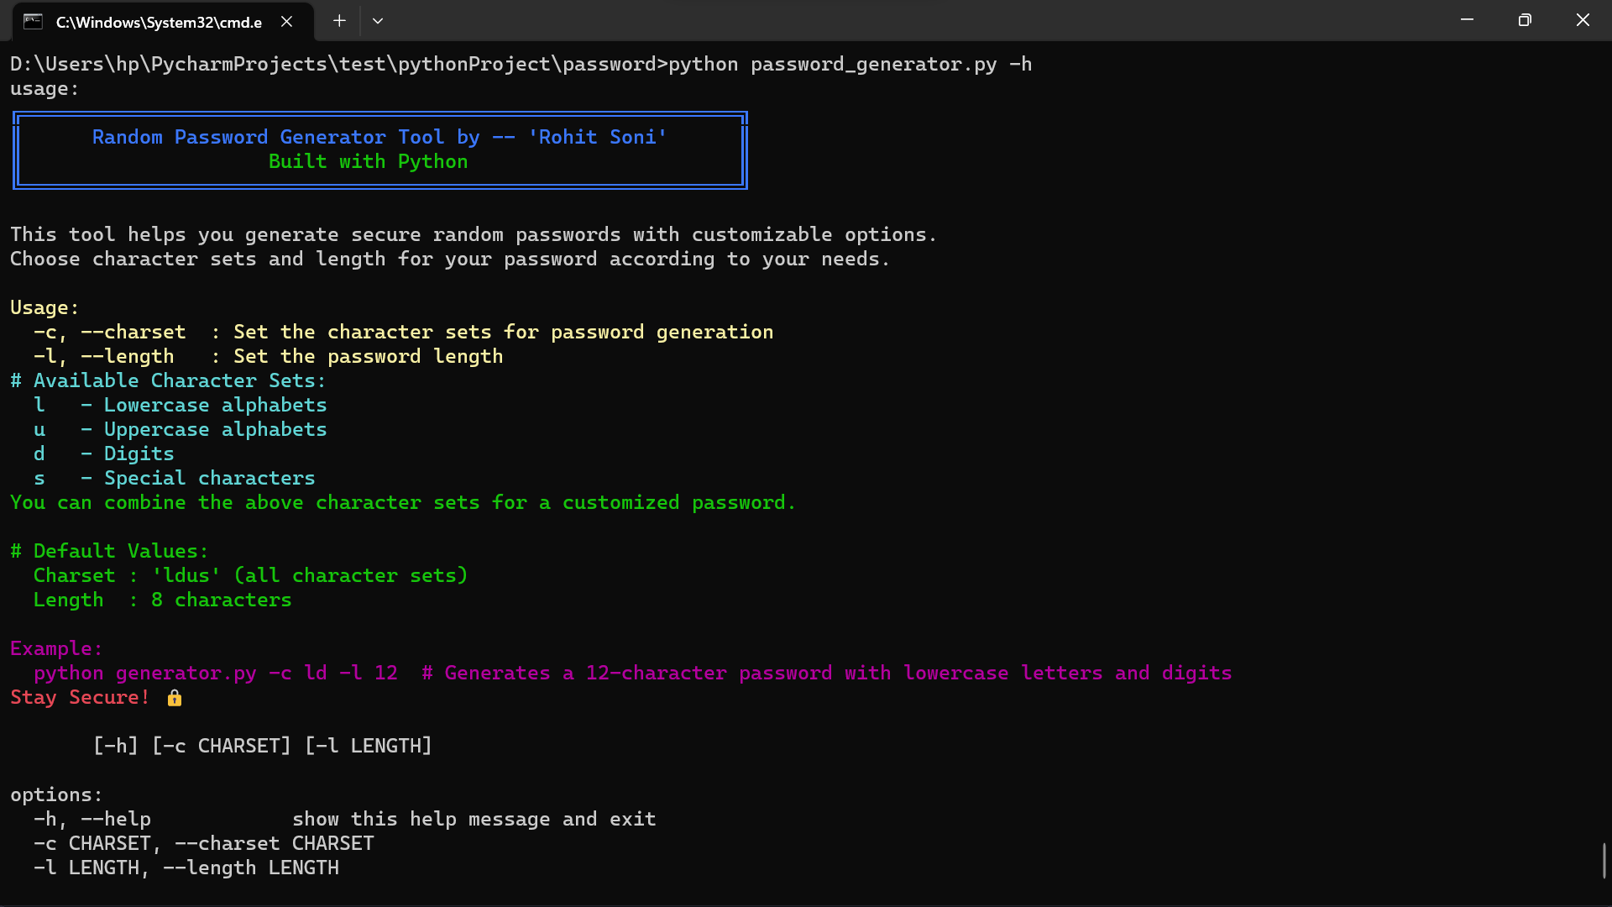
Task: Close the cmd.exe tab with its X
Action: click(x=286, y=21)
